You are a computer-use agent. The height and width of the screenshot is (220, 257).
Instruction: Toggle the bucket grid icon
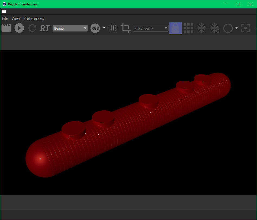coord(188,28)
